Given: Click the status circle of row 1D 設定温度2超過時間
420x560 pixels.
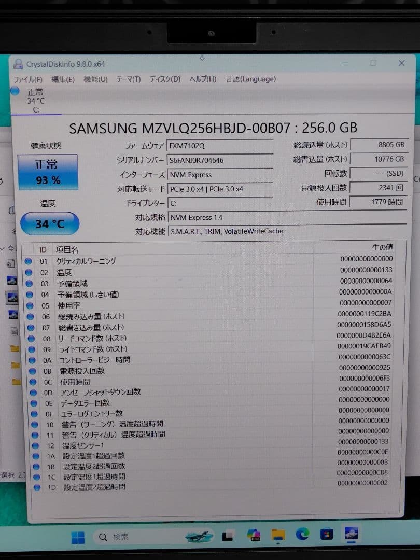Looking at the screenshot, I should coord(37,487).
